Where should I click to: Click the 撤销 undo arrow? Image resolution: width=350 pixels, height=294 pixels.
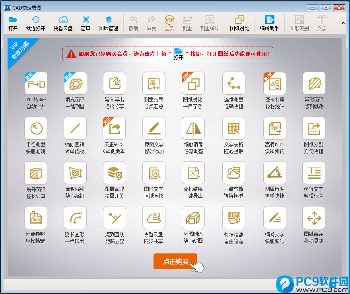pyautogui.click(x=133, y=23)
